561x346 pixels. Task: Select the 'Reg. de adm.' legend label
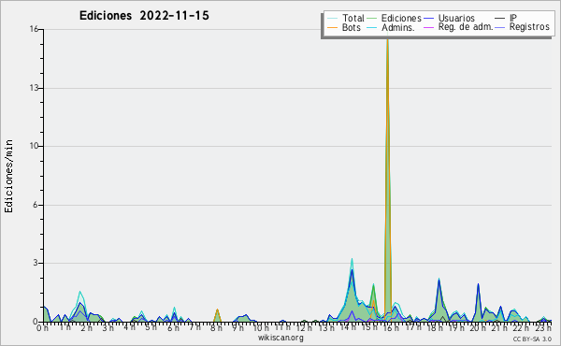pos(466,27)
